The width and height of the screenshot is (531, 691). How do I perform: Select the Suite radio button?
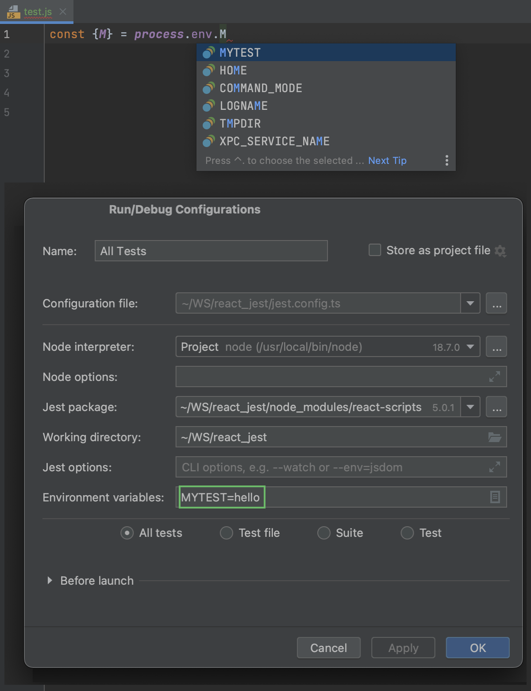click(323, 533)
